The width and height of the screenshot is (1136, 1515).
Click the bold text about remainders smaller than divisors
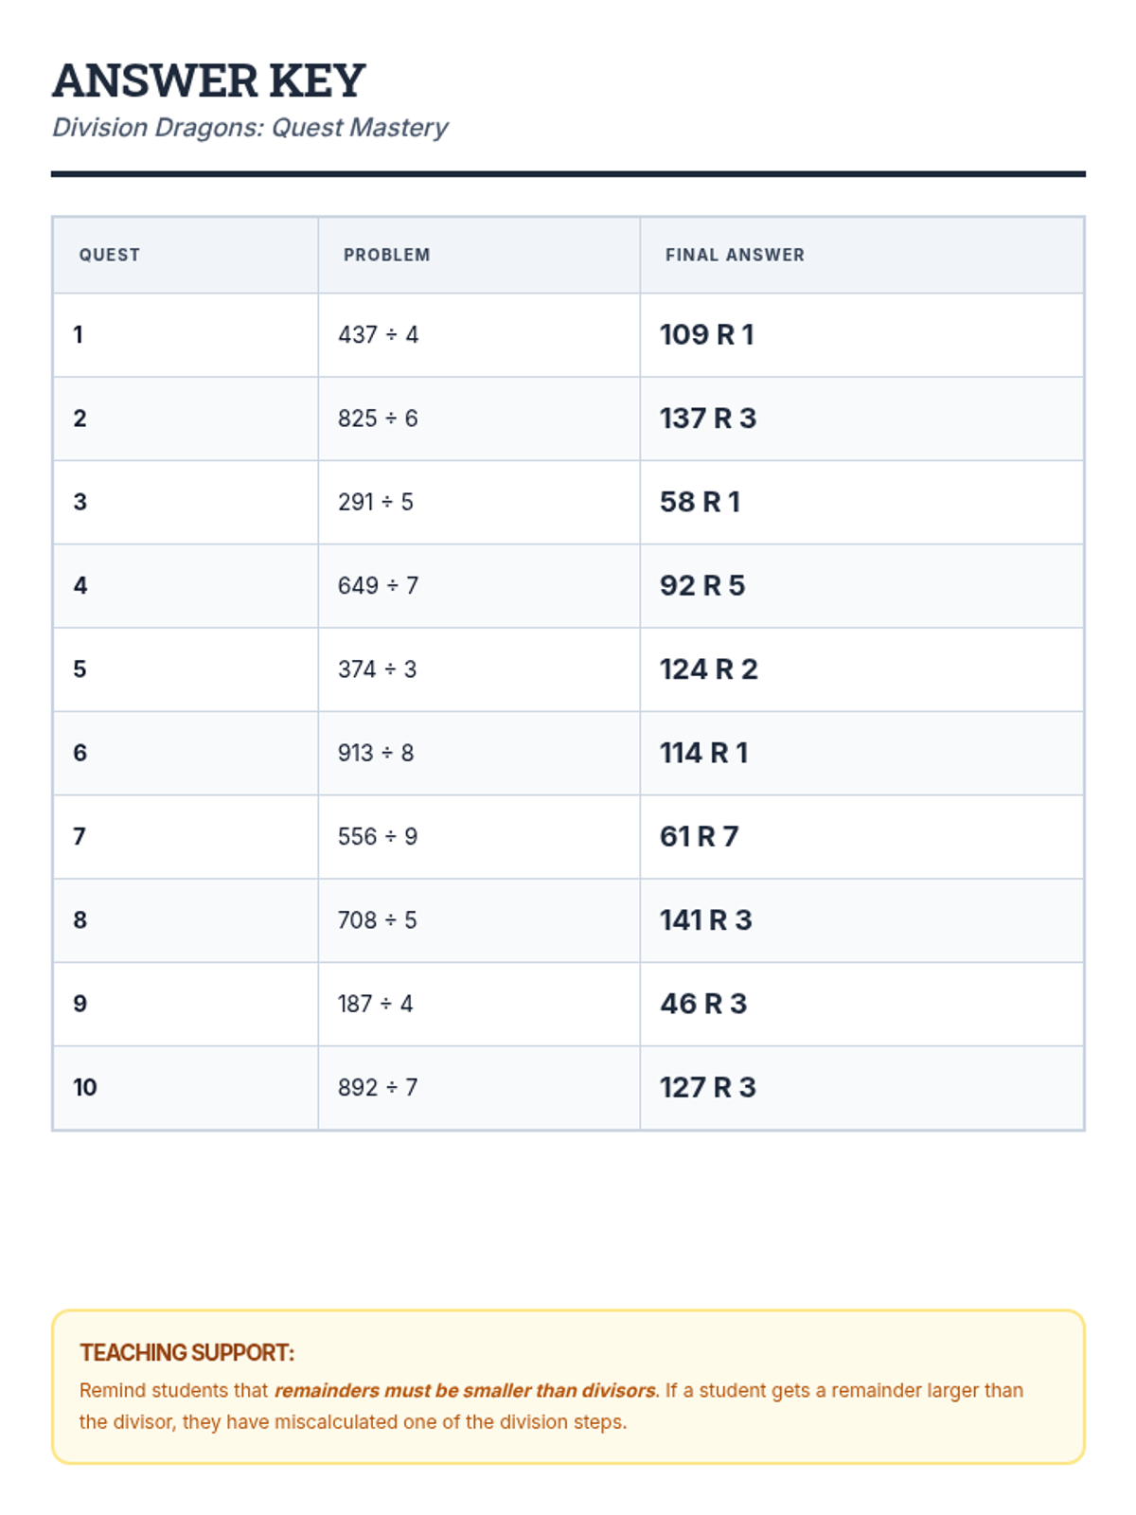click(x=465, y=1390)
